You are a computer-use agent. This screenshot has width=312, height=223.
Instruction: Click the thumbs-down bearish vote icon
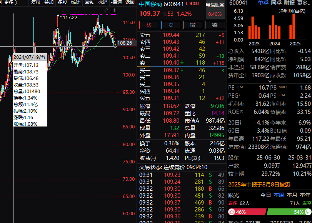(x=309, y=212)
